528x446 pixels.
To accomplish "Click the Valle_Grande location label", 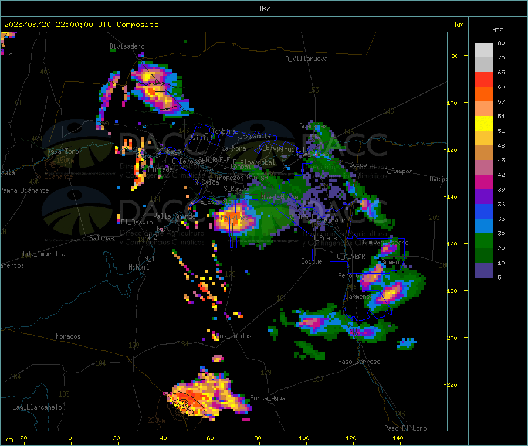I will 174,216.
